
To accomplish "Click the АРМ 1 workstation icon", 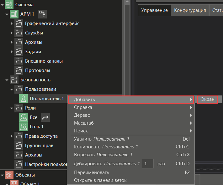I will tap(14, 14).
